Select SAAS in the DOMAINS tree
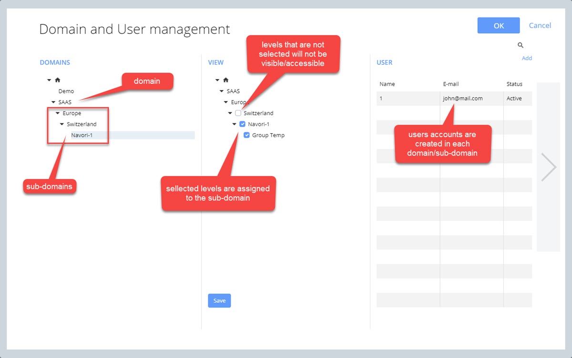 click(x=65, y=102)
